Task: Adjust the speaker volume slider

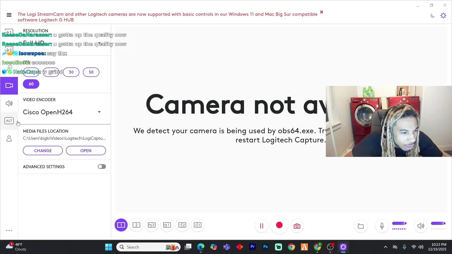Action: pyautogui.click(x=438, y=223)
